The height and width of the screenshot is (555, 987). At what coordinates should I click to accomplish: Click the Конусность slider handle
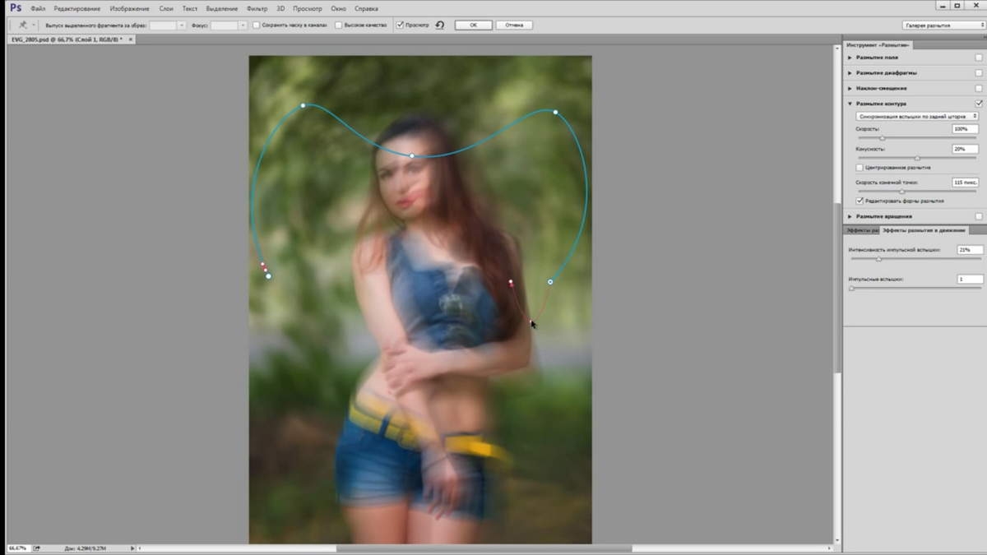pyautogui.click(x=917, y=158)
